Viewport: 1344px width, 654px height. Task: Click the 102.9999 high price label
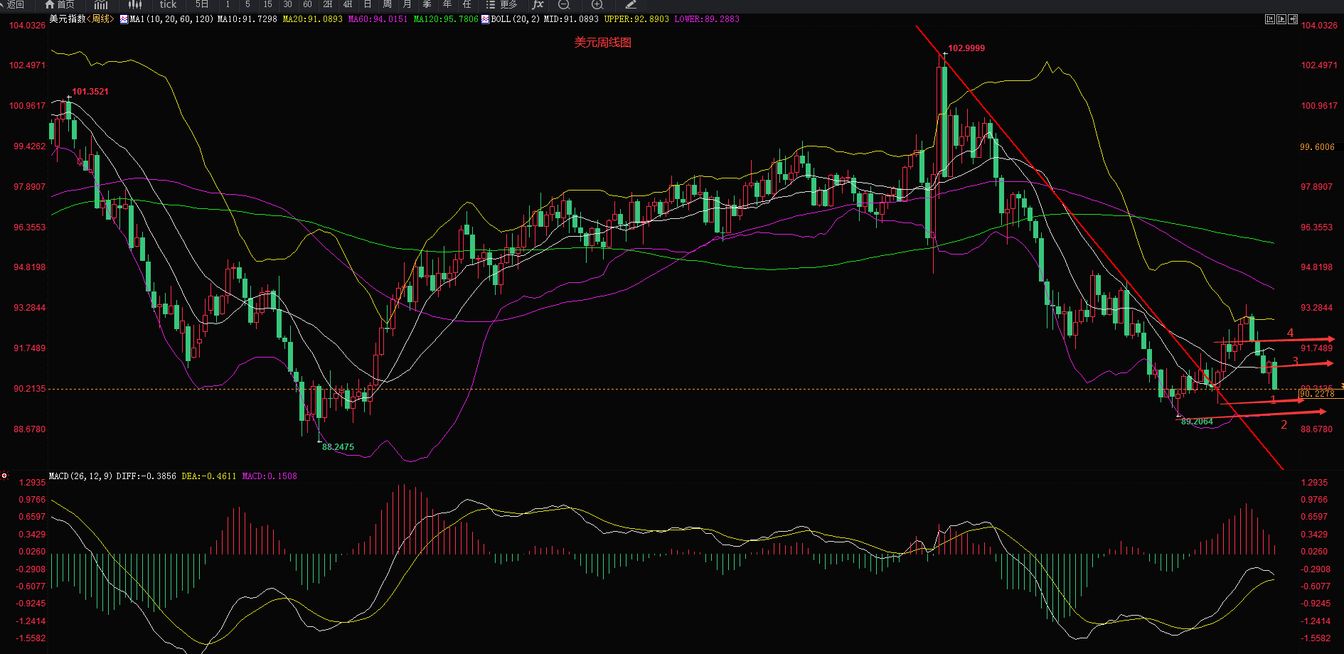[966, 48]
